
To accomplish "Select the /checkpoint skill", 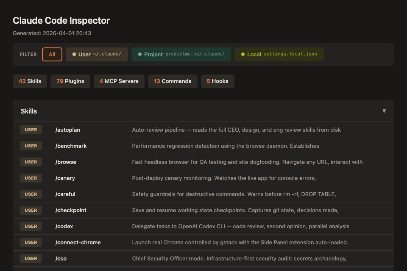I will coord(71,210).
